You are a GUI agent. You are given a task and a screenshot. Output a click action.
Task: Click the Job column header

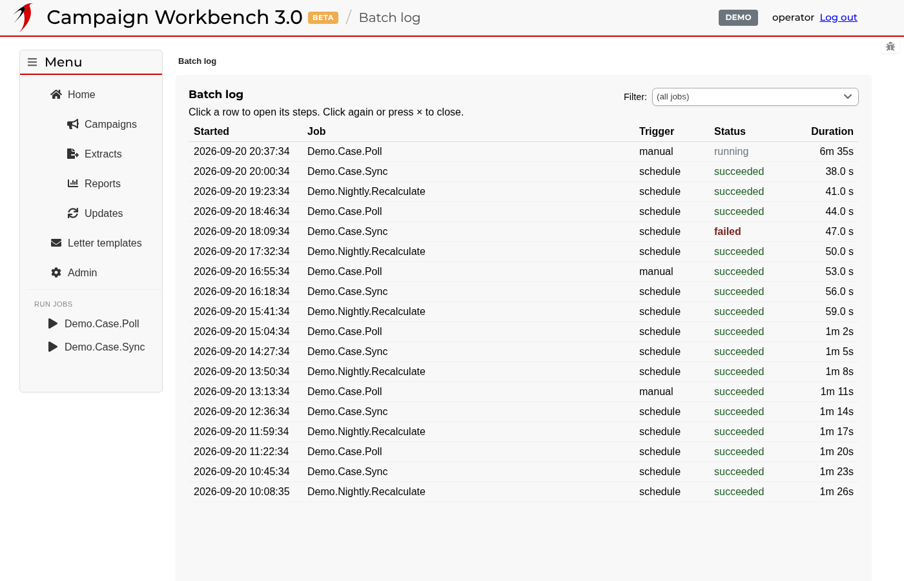click(x=316, y=132)
